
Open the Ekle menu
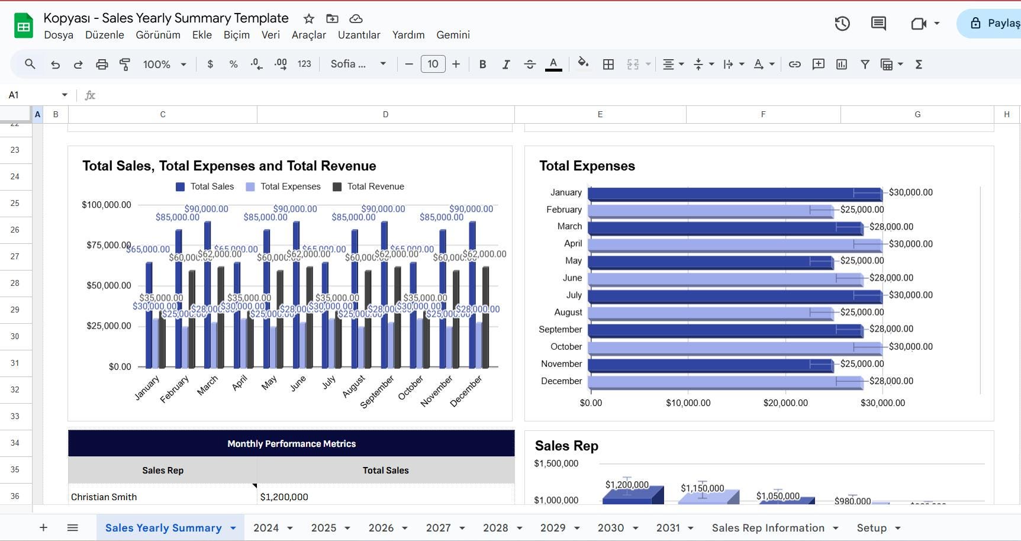pos(202,35)
